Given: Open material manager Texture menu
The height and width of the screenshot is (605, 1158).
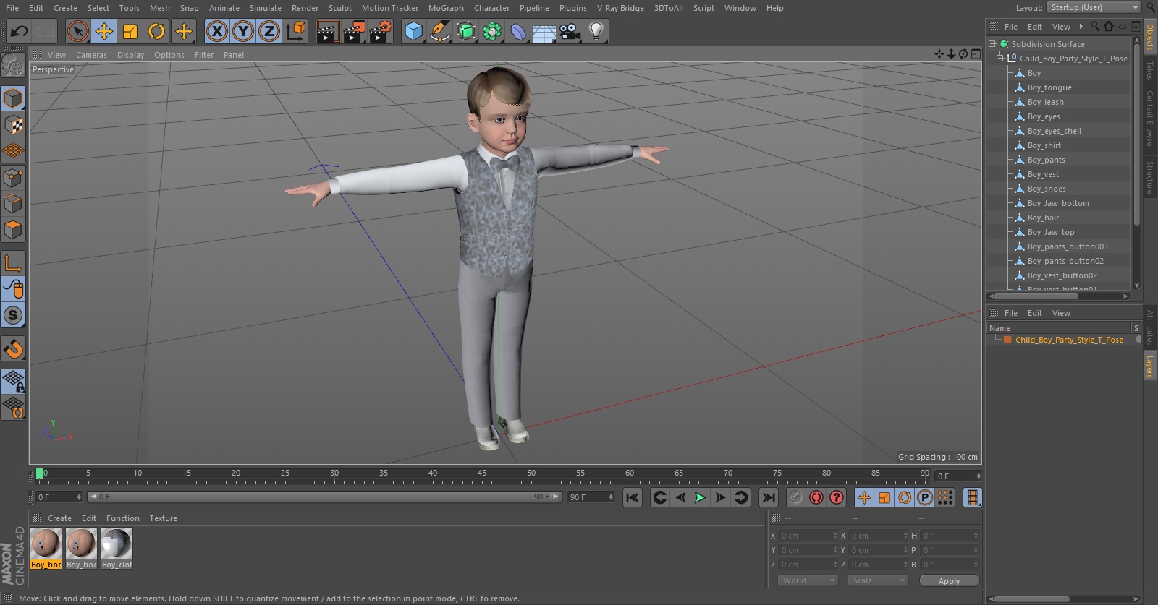Looking at the screenshot, I should pyautogui.click(x=163, y=518).
